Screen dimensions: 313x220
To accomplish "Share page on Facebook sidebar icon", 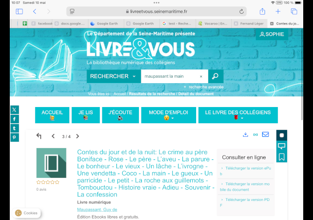I will pyautogui.click(x=14, y=119).
